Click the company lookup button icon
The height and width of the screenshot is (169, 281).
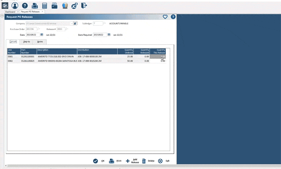tap(75, 23)
